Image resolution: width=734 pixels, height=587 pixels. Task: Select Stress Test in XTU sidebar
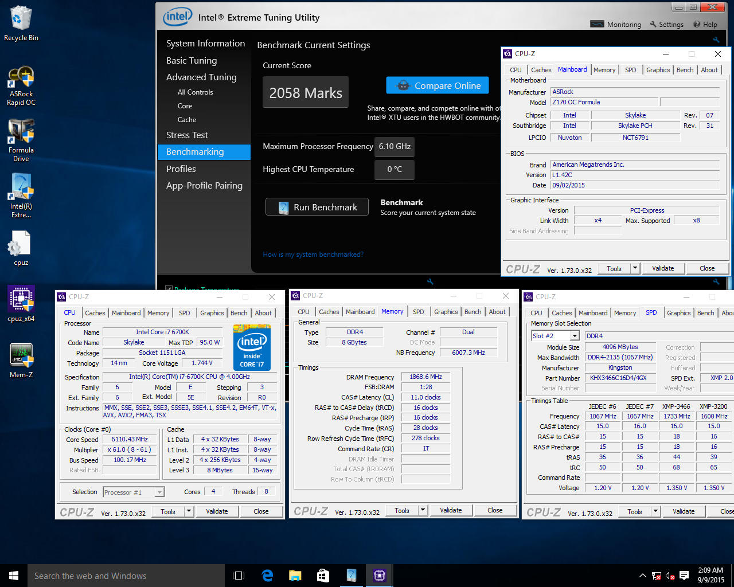pos(187,135)
